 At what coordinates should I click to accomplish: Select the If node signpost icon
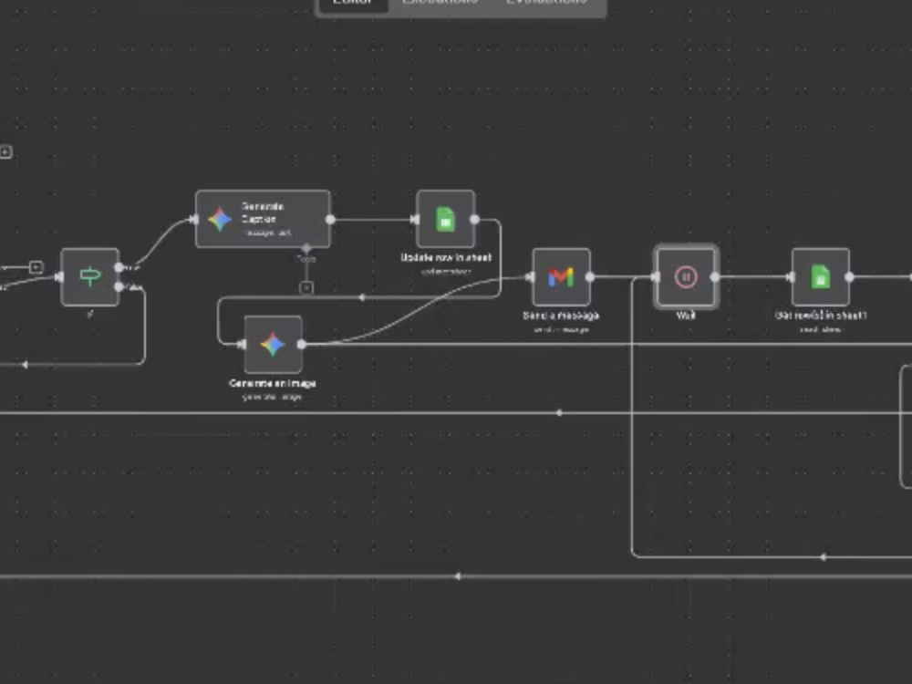(90, 277)
